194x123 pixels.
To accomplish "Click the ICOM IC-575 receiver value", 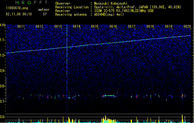I will point(124,11).
